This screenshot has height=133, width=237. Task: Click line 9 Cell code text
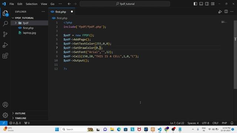click(101, 56)
